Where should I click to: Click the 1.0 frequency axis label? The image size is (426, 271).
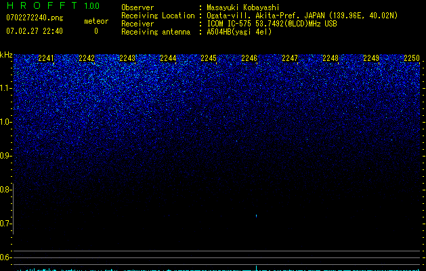pos(5,122)
